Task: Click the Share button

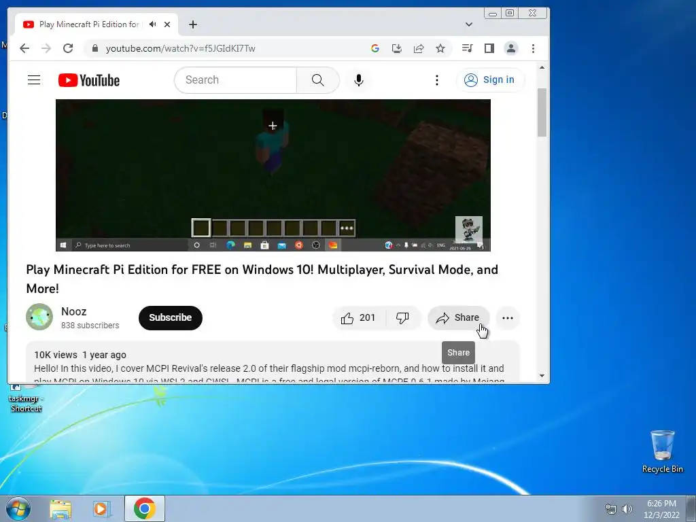Action: [459, 318]
